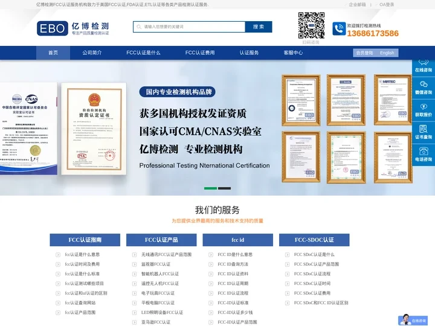The height and width of the screenshot is (326, 435).
Task: Select second dark carousel indicator
Action: (x=224, y=188)
